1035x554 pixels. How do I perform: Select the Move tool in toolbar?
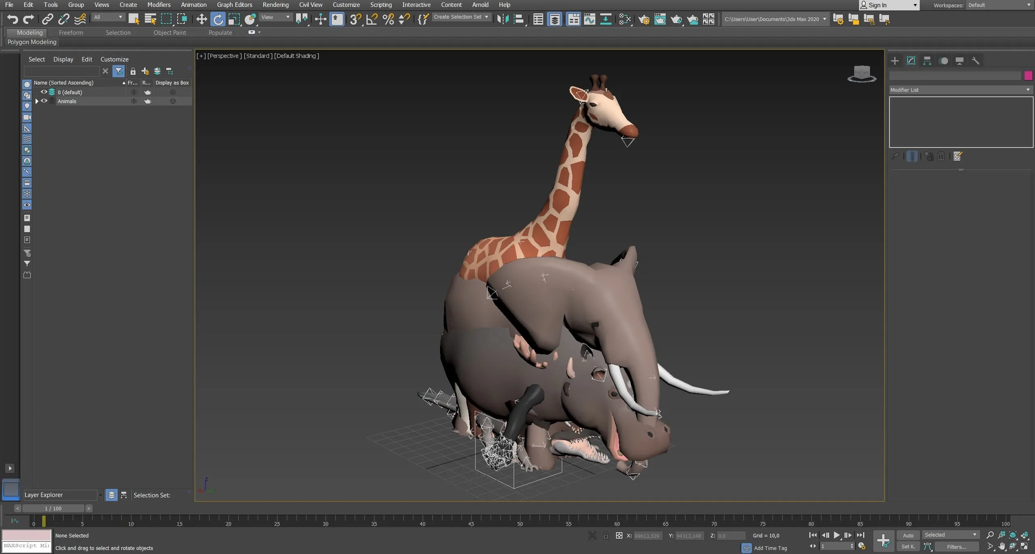click(x=201, y=19)
